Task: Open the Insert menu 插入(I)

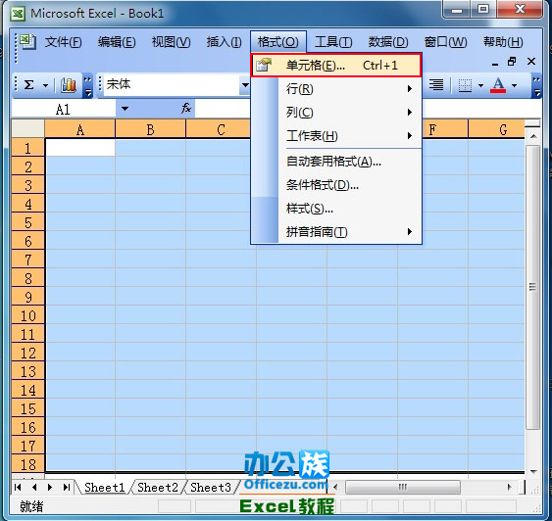Action: [x=224, y=42]
